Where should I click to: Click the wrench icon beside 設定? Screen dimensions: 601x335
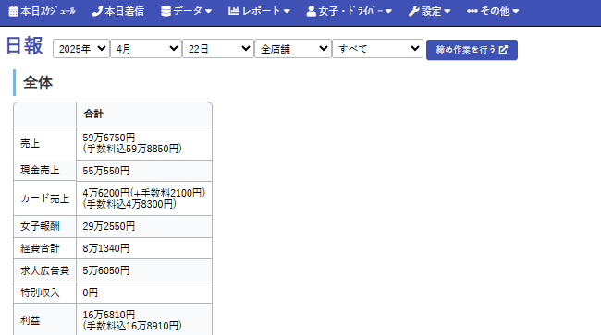[413, 11]
